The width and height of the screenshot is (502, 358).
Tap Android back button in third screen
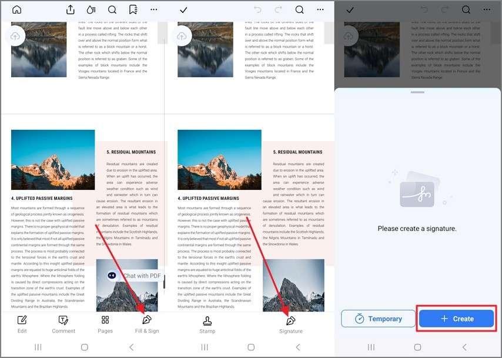(x=464, y=347)
